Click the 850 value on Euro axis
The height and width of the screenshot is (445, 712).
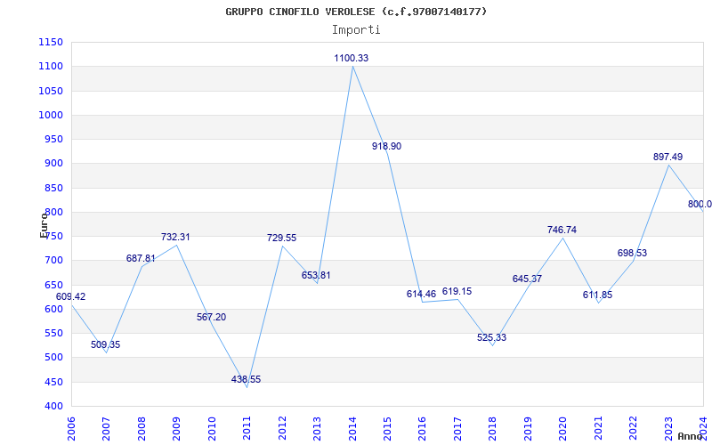53,188
